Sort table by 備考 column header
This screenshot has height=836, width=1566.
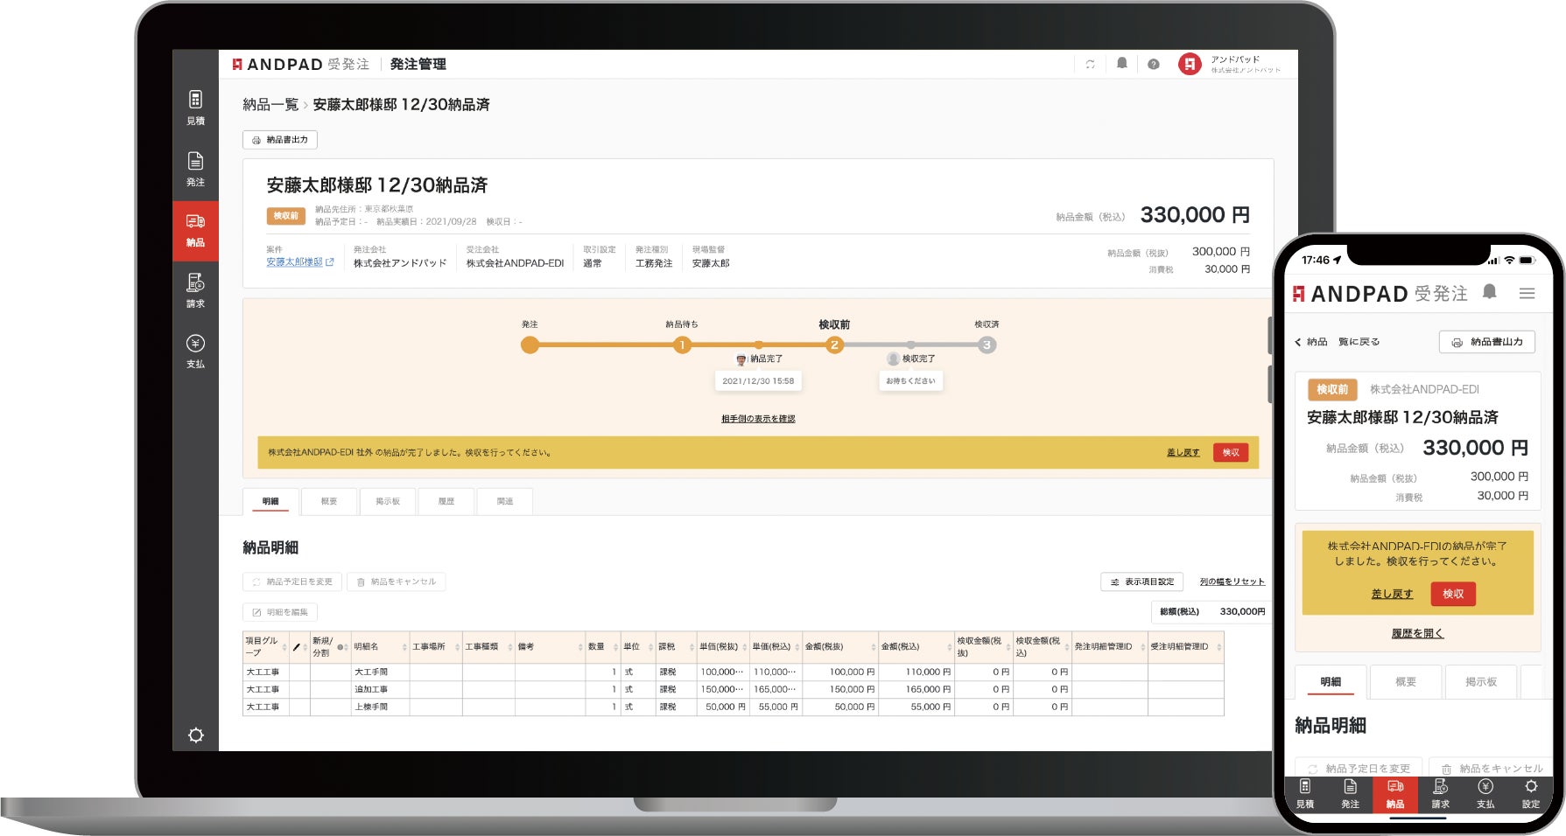(x=550, y=647)
